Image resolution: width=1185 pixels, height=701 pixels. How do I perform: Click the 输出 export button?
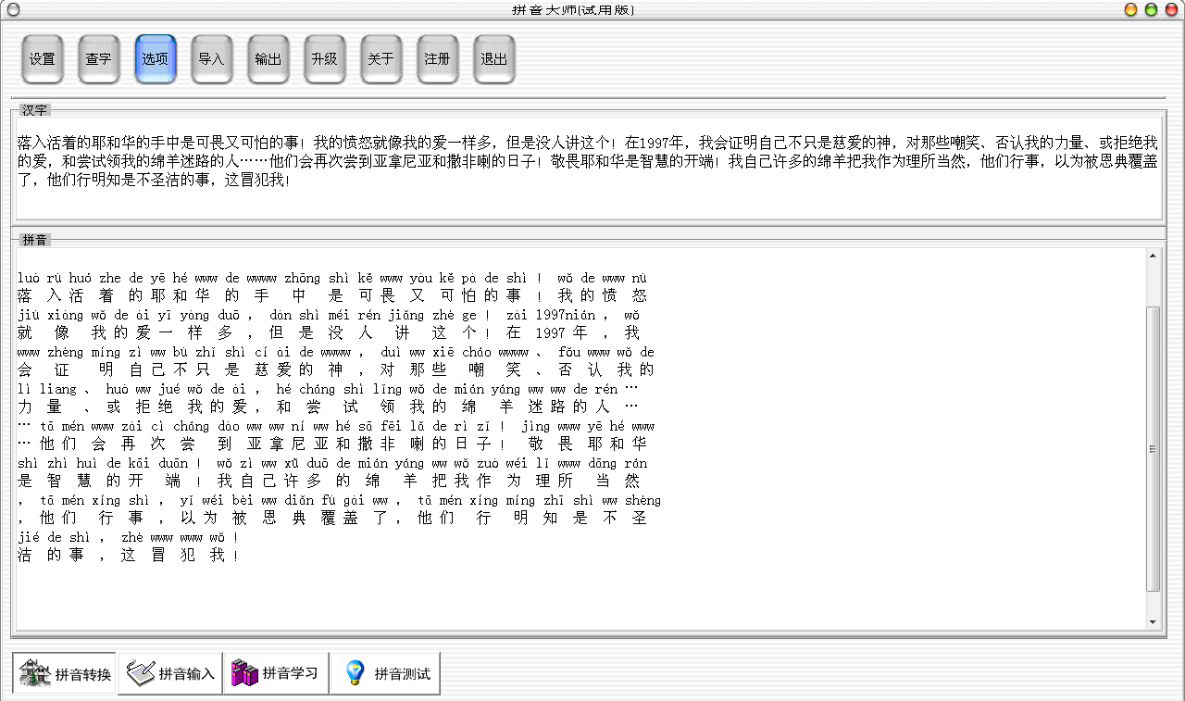[268, 59]
